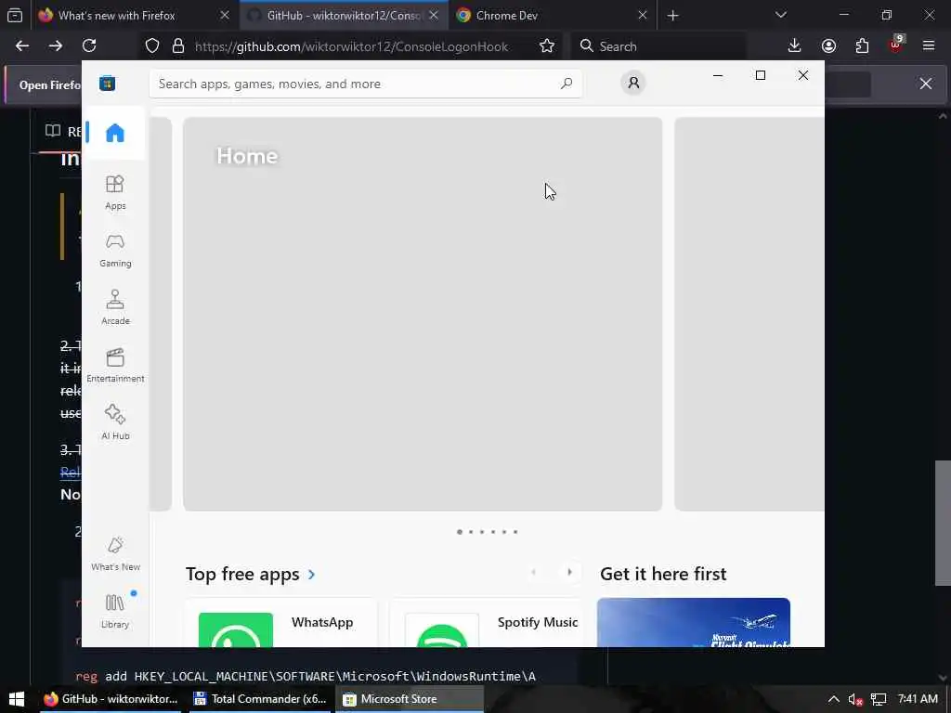Screen dimensions: 951x713
Task: View site security padlock info
Action: pyautogui.click(x=177, y=46)
